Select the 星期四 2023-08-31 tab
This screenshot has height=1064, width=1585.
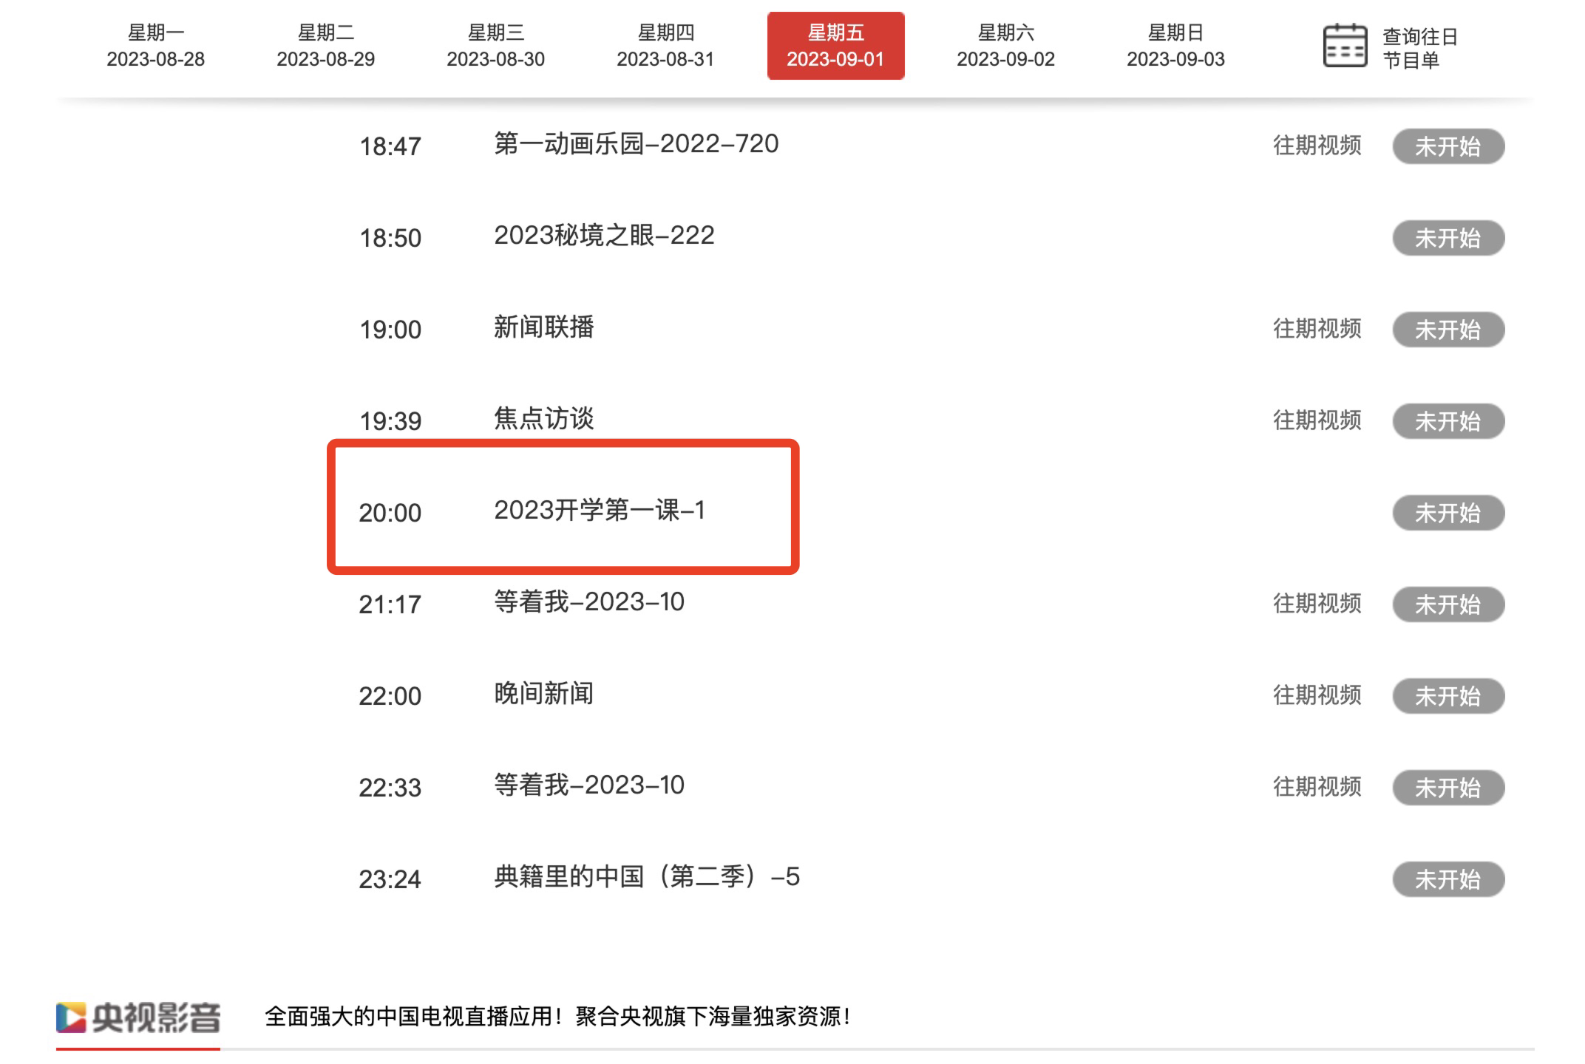click(x=665, y=46)
